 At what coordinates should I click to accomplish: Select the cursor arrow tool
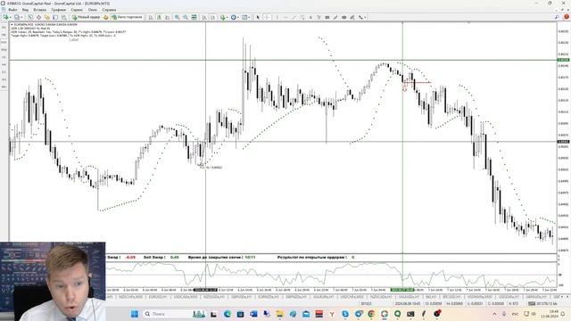coord(258,17)
